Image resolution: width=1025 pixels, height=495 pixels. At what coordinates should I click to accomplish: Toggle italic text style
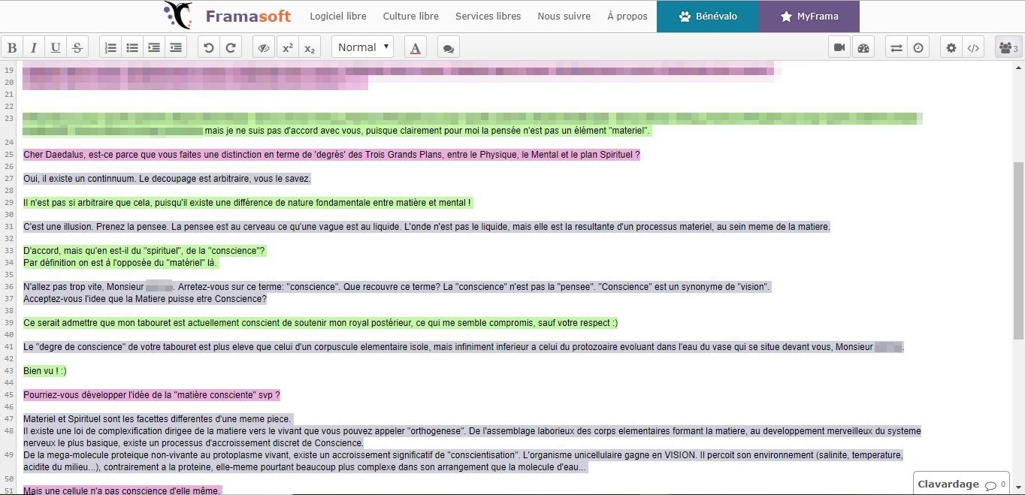[34, 48]
